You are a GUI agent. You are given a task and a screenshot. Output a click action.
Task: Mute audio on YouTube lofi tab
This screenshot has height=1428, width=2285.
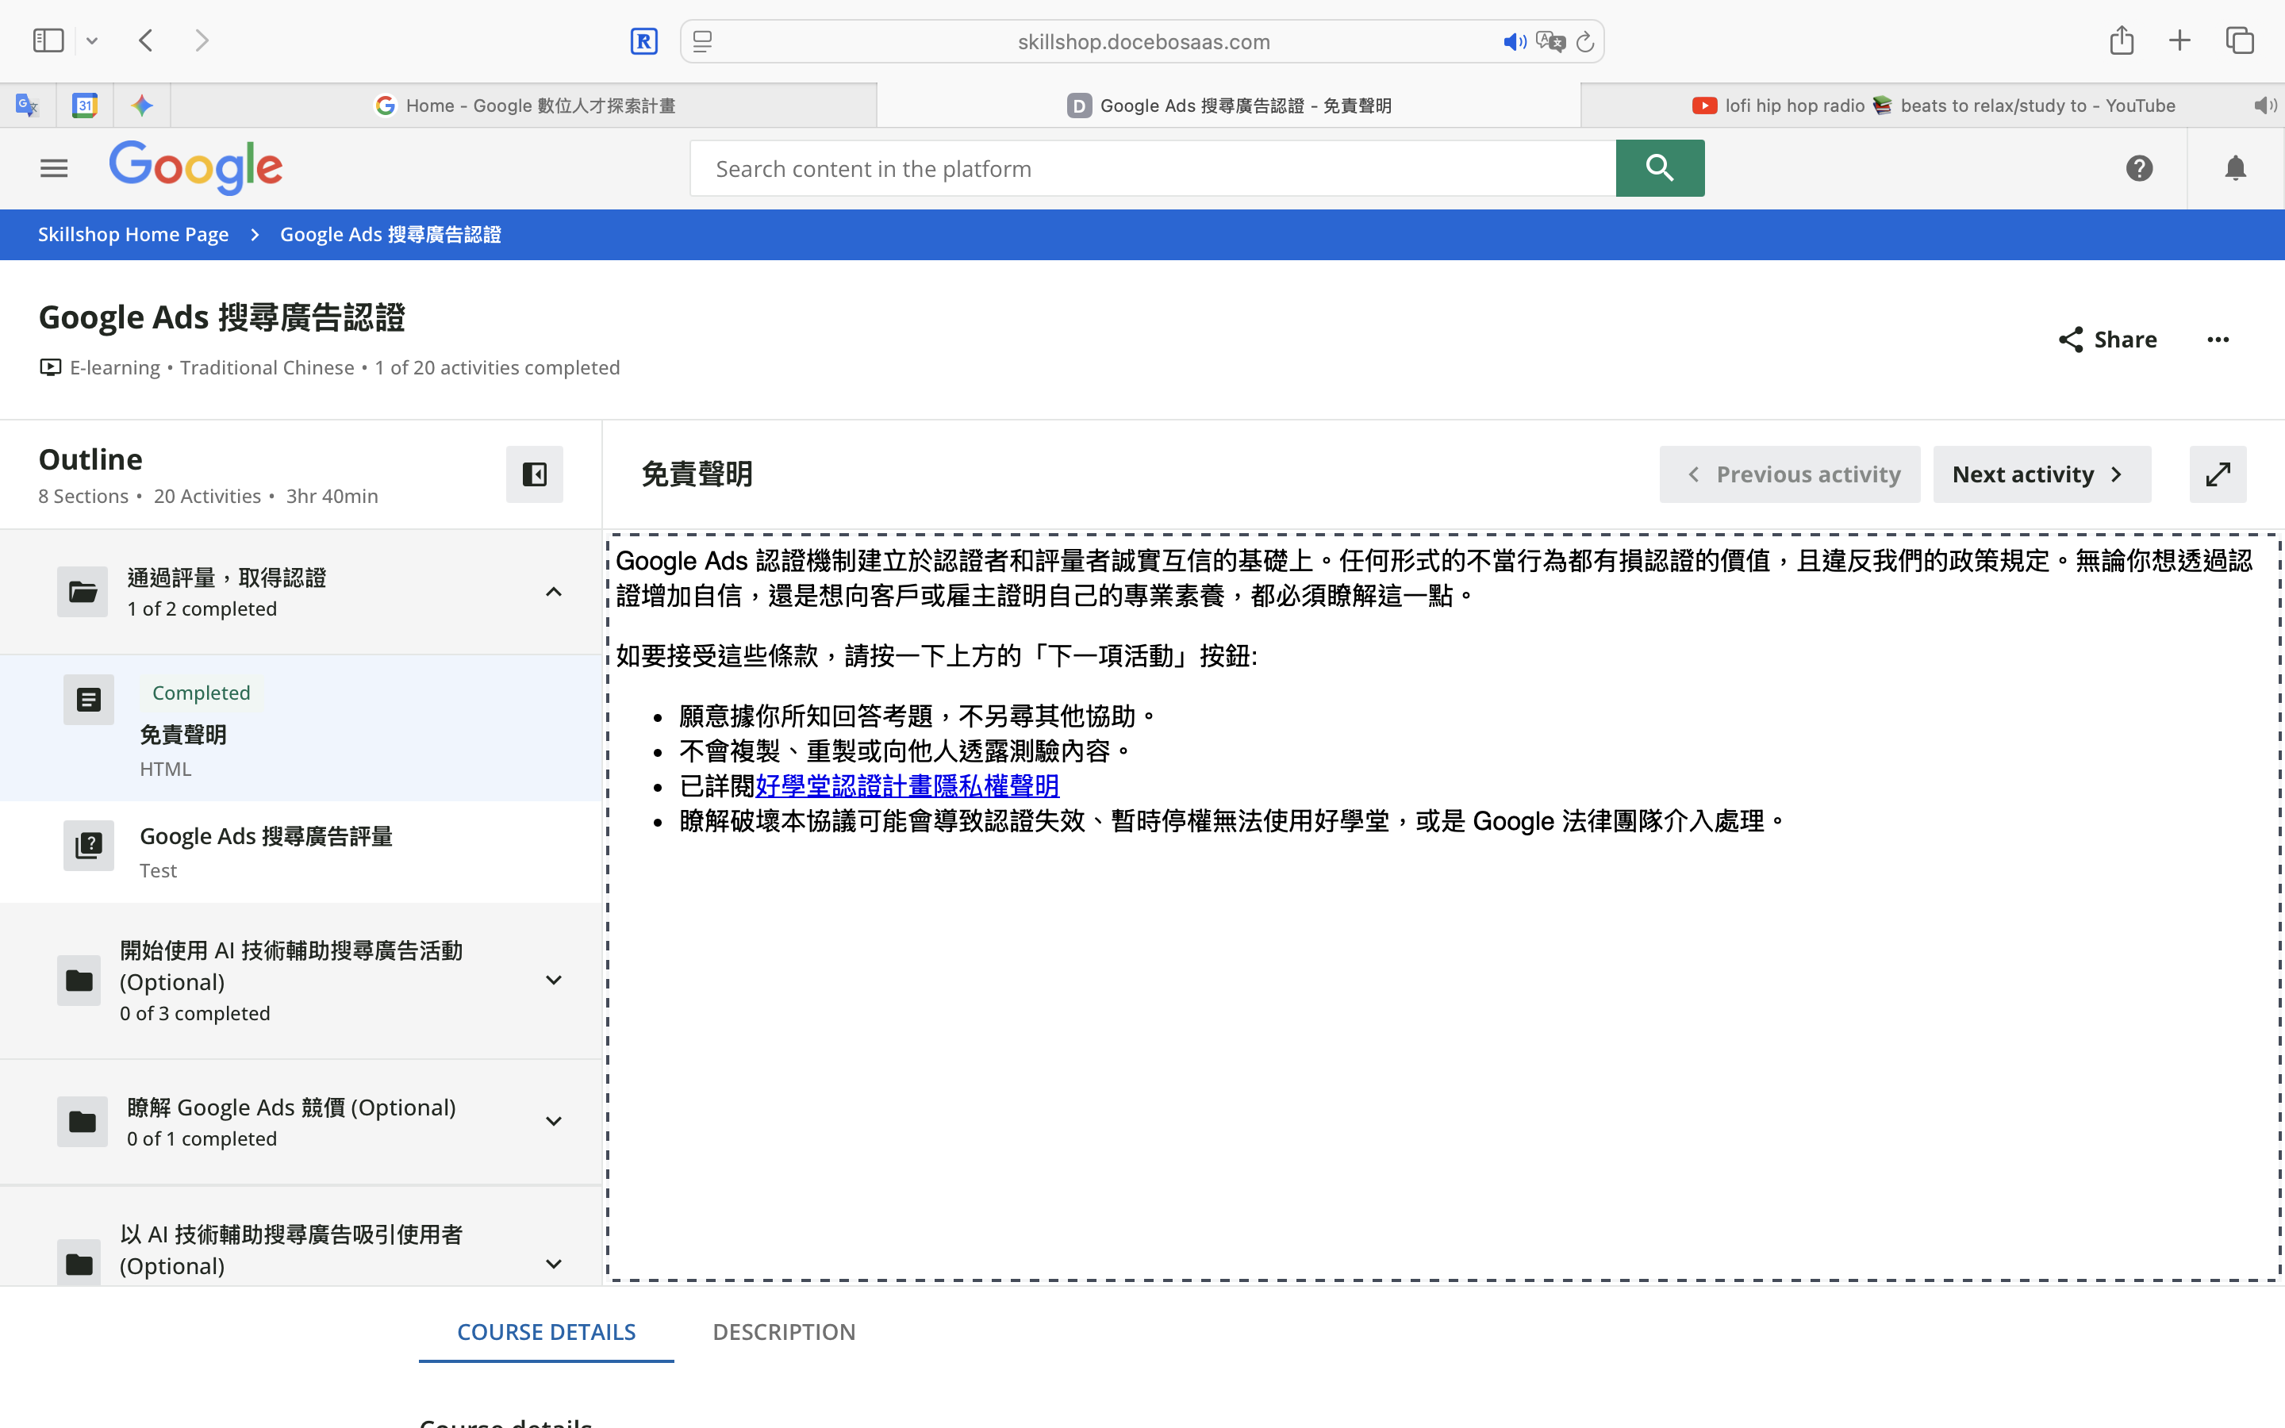tap(2264, 106)
